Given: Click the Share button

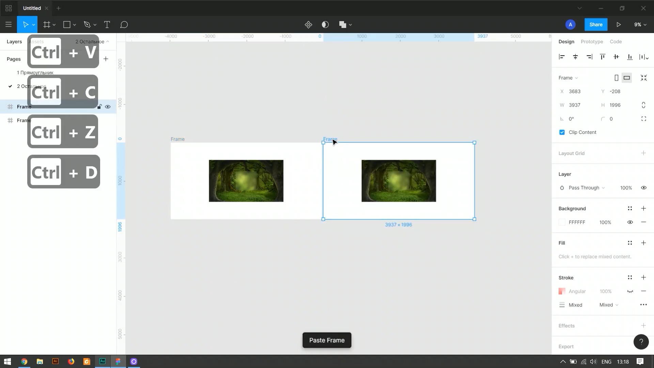Looking at the screenshot, I should pyautogui.click(x=596, y=25).
